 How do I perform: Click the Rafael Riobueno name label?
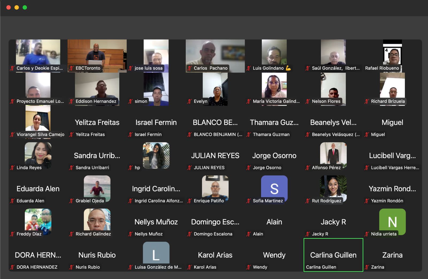click(382, 68)
